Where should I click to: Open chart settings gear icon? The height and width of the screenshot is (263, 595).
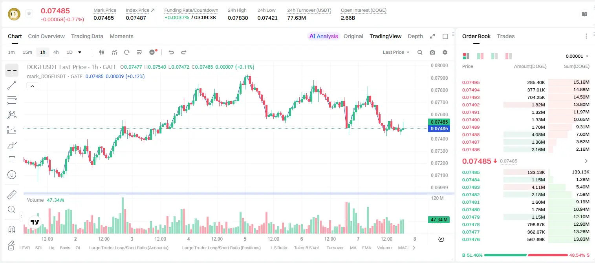tap(445, 52)
